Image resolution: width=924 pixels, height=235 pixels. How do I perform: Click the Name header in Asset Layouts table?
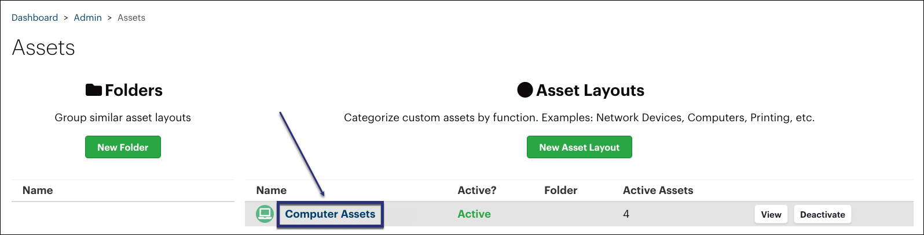tap(272, 191)
